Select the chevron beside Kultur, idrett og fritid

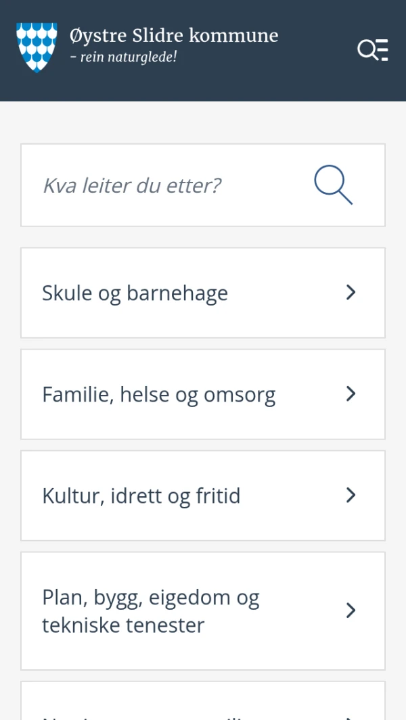[x=351, y=495]
